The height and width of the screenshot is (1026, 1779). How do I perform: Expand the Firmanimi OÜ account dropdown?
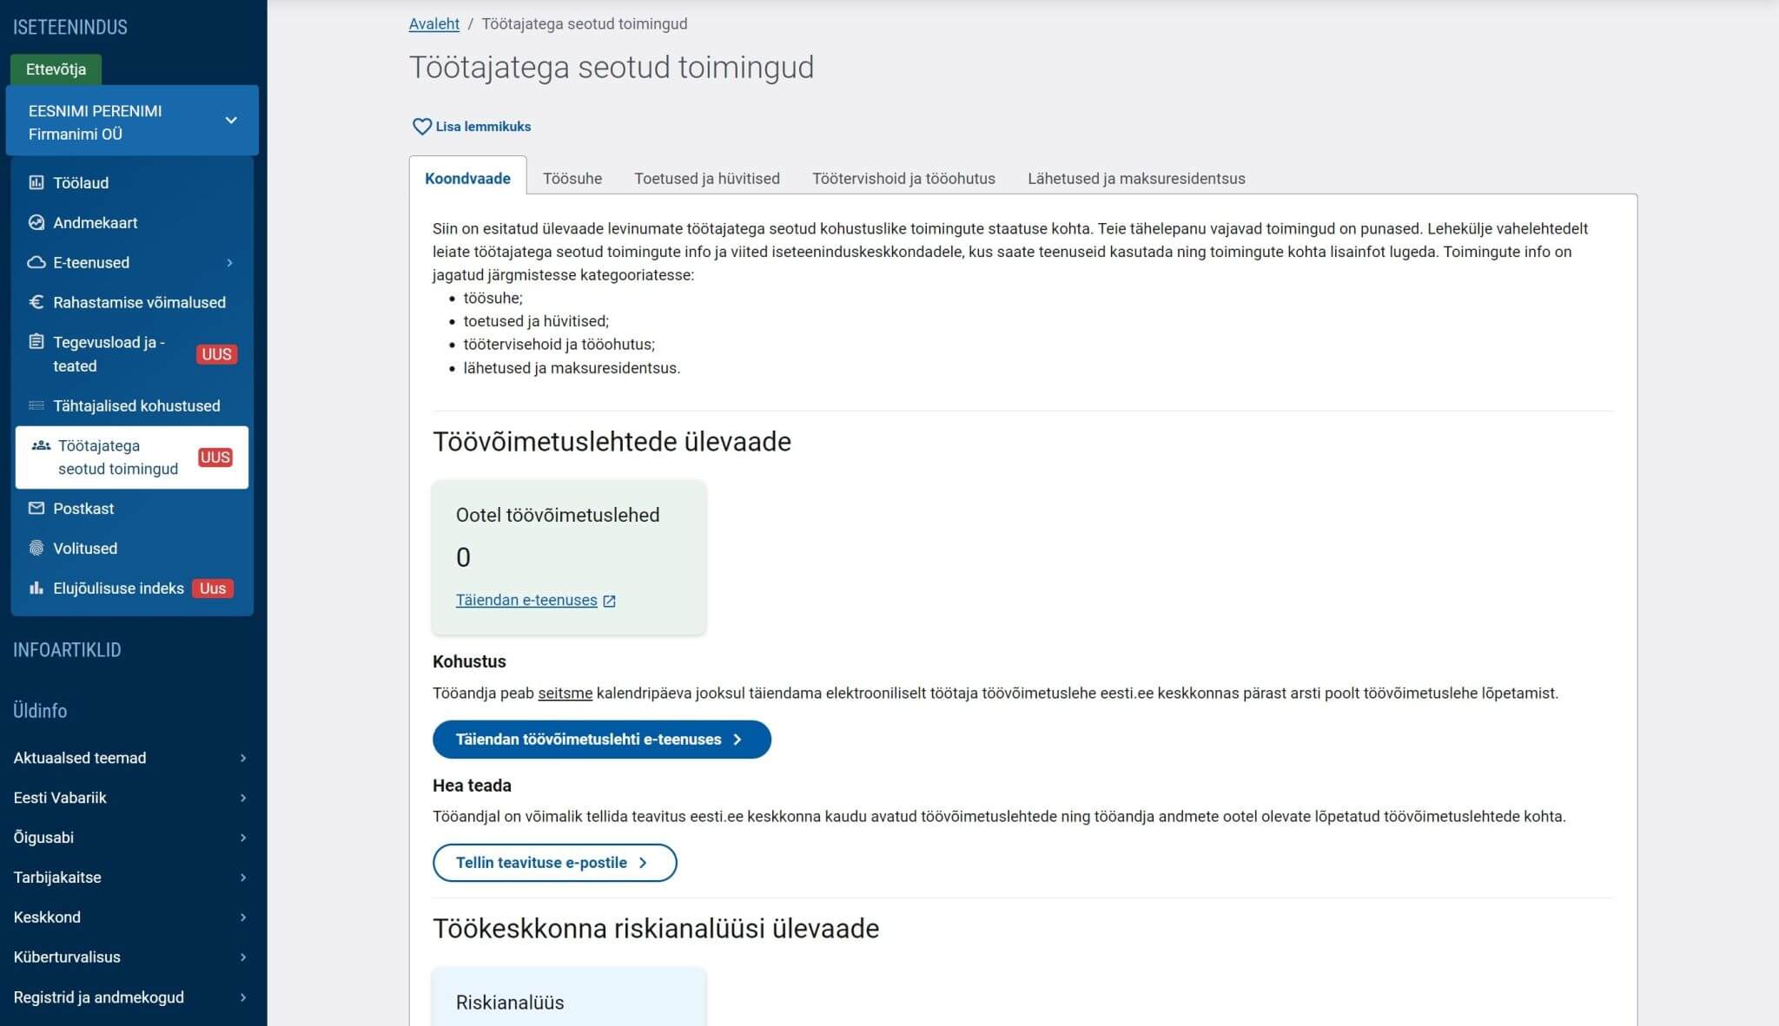[231, 121]
